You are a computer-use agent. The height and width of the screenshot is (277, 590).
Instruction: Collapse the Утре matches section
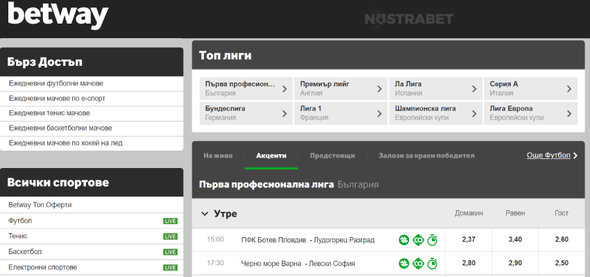click(205, 214)
